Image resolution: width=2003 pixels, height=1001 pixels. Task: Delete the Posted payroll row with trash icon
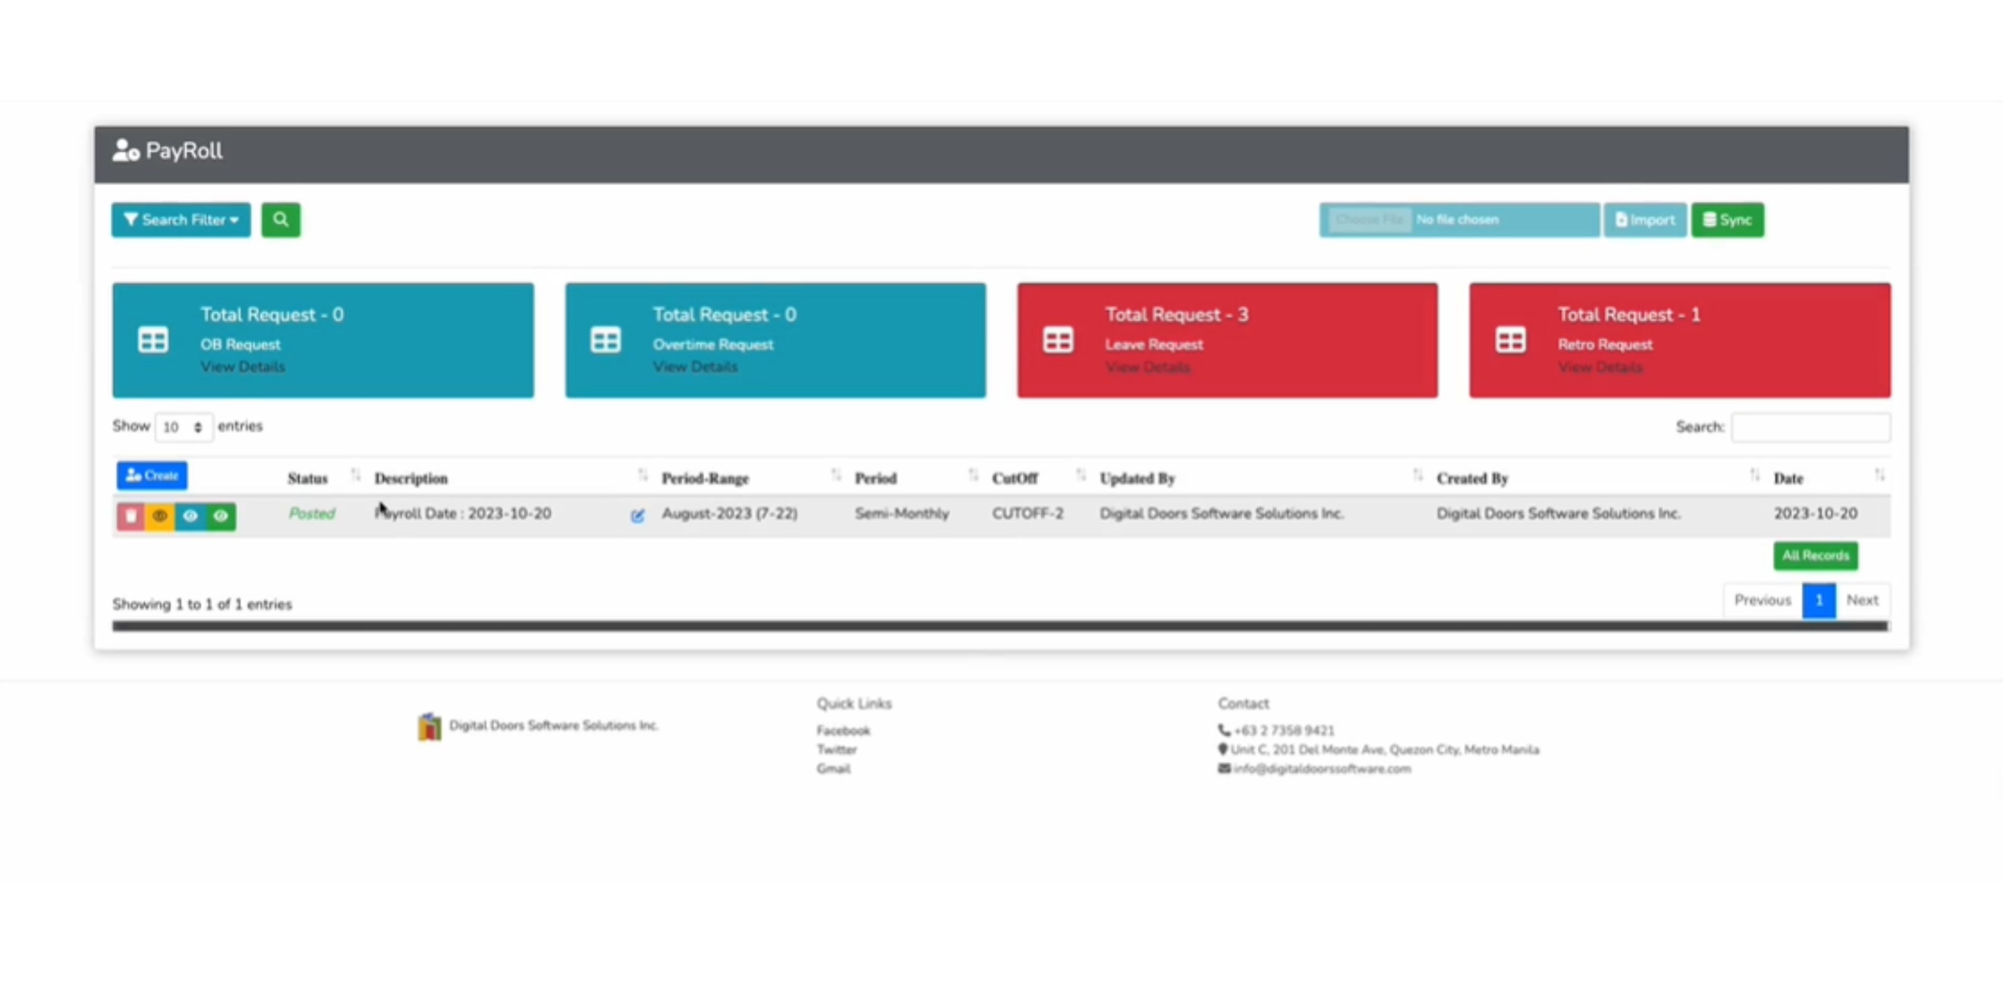131,516
